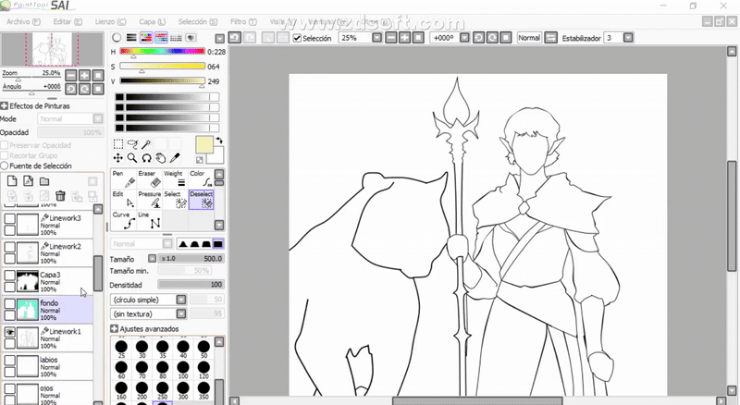The image size is (740, 405).
Task: Activate the Move layer tool
Action: (x=118, y=158)
